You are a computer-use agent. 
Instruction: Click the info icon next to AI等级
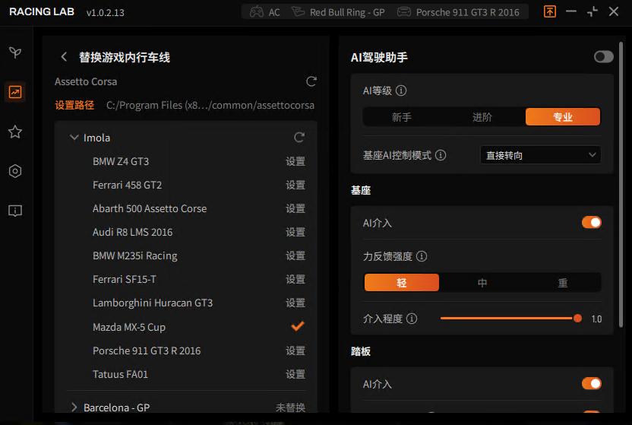401,90
